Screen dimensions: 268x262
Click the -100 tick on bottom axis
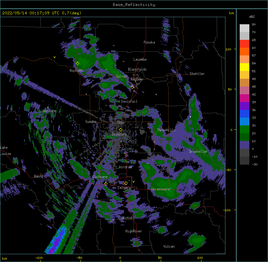tap(39, 258)
